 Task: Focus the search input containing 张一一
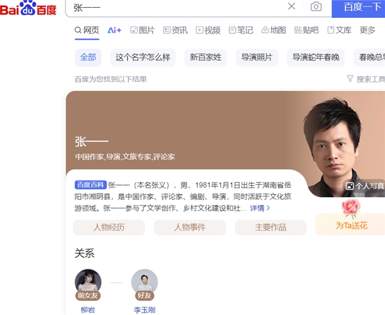tap(177, 8)
